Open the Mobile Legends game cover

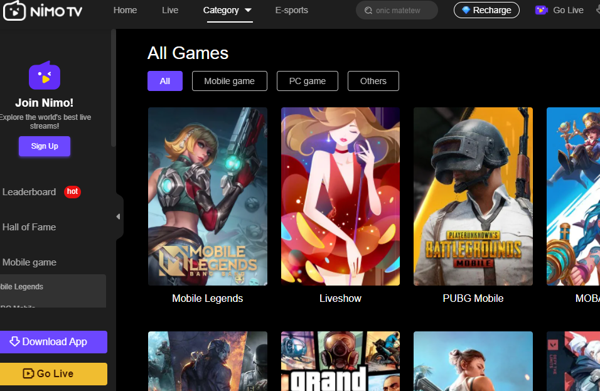coord(207,196)
